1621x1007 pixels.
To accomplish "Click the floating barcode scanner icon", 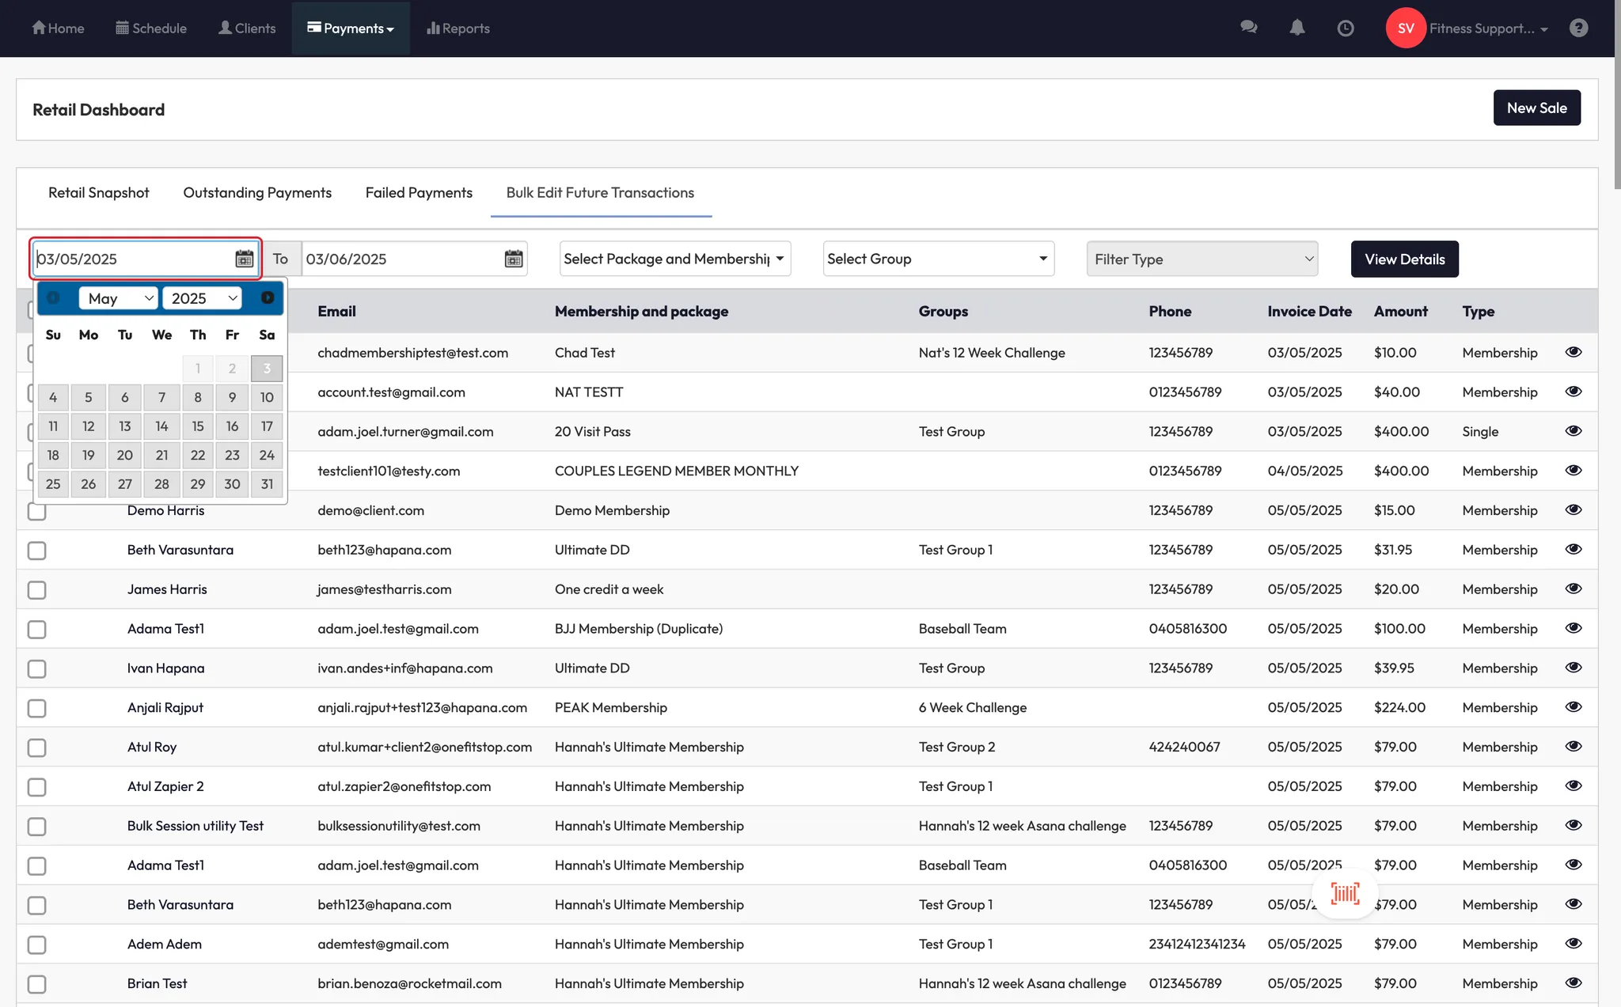I will coord(1345,894).
